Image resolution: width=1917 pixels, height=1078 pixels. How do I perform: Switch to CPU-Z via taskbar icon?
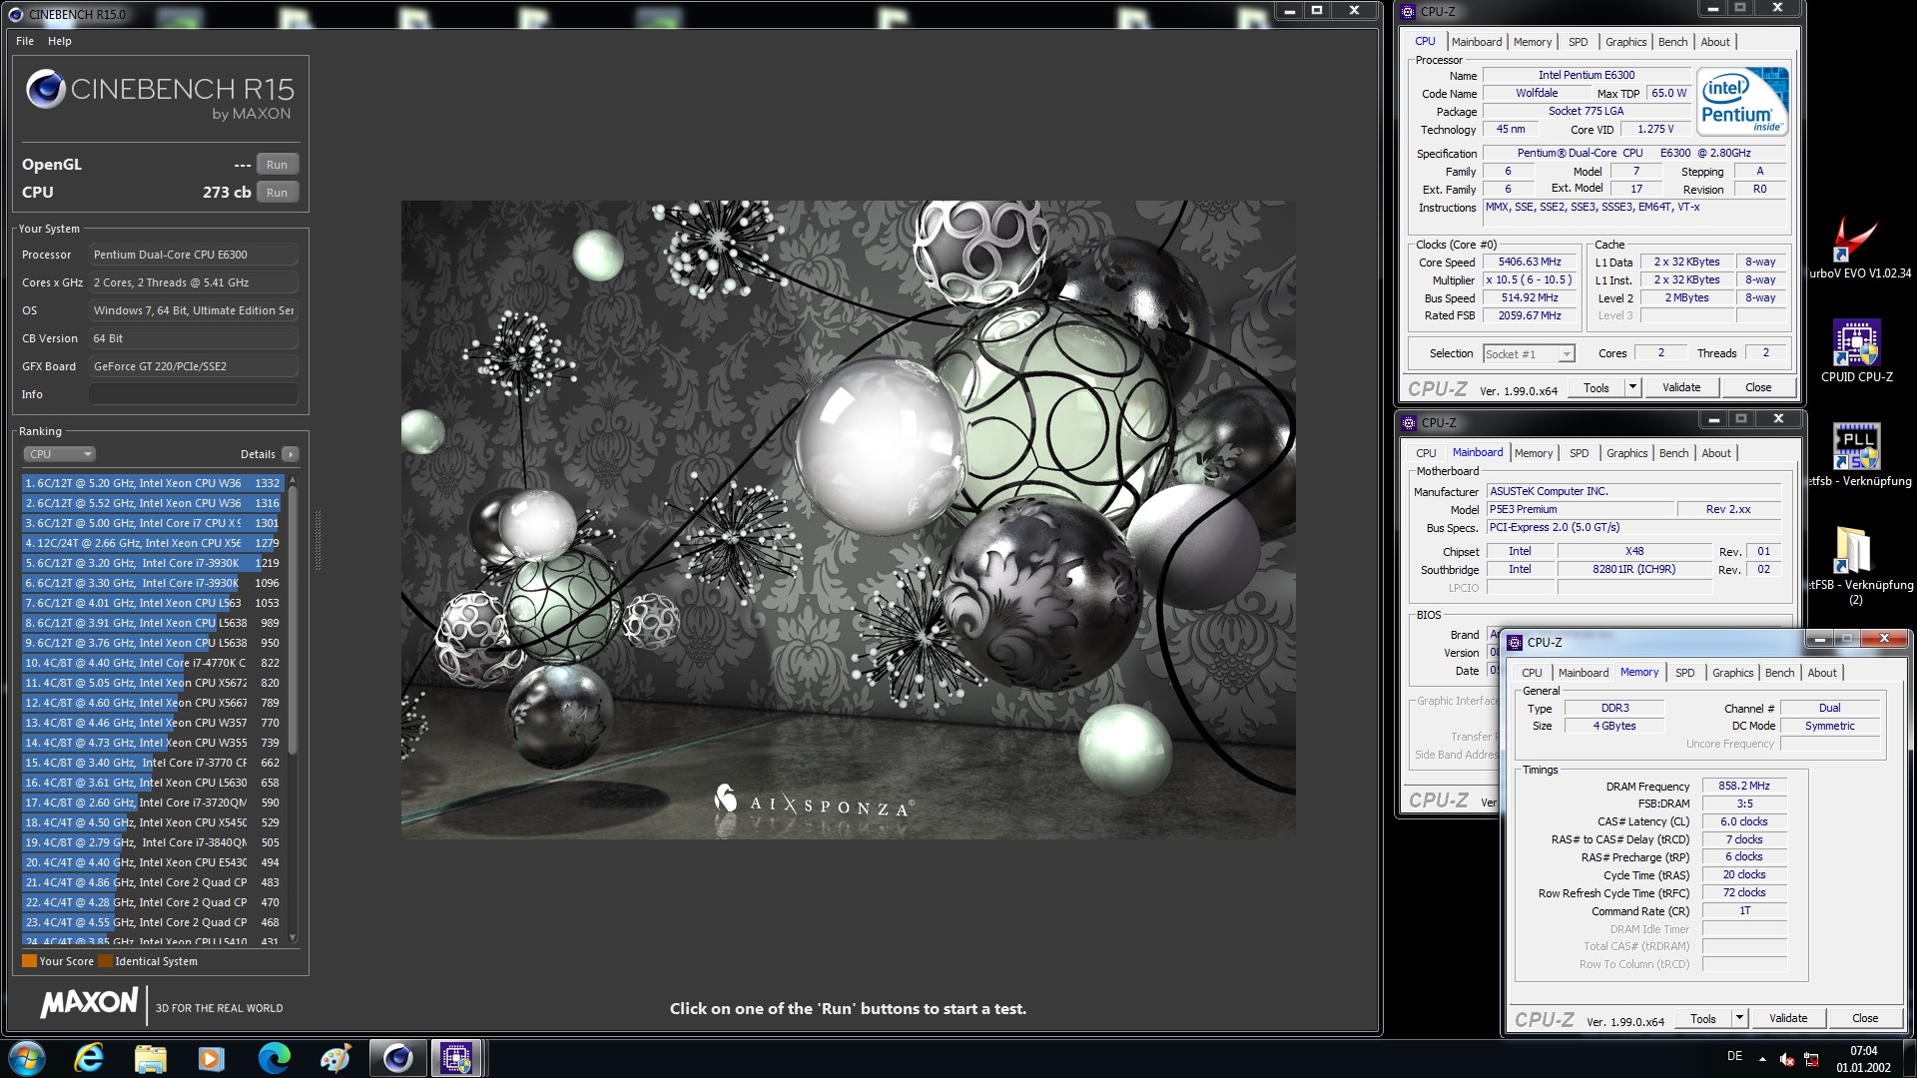457,1058
